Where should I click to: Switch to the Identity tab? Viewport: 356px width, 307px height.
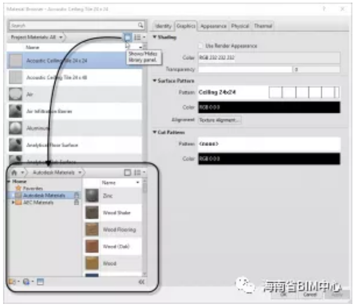pyautogui.click(x=163, y=26)
